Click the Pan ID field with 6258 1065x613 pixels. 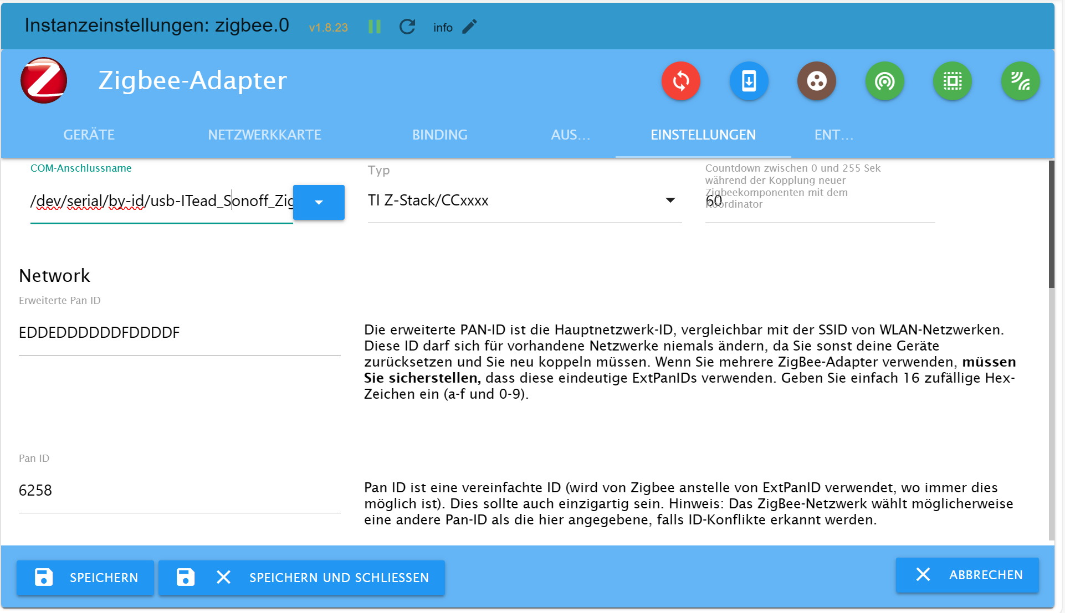[180, 491]
